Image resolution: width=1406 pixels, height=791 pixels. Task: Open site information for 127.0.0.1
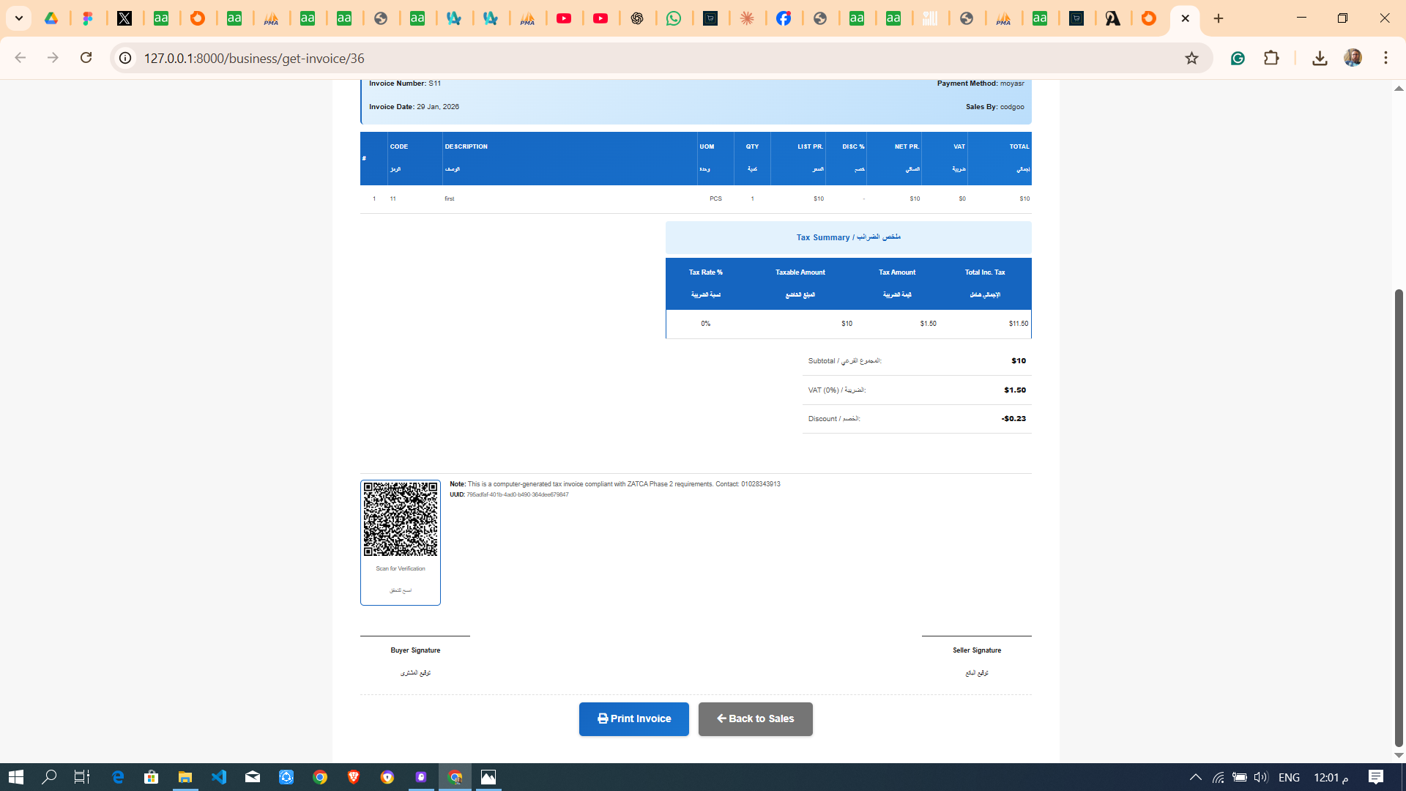tap(124, 58)
